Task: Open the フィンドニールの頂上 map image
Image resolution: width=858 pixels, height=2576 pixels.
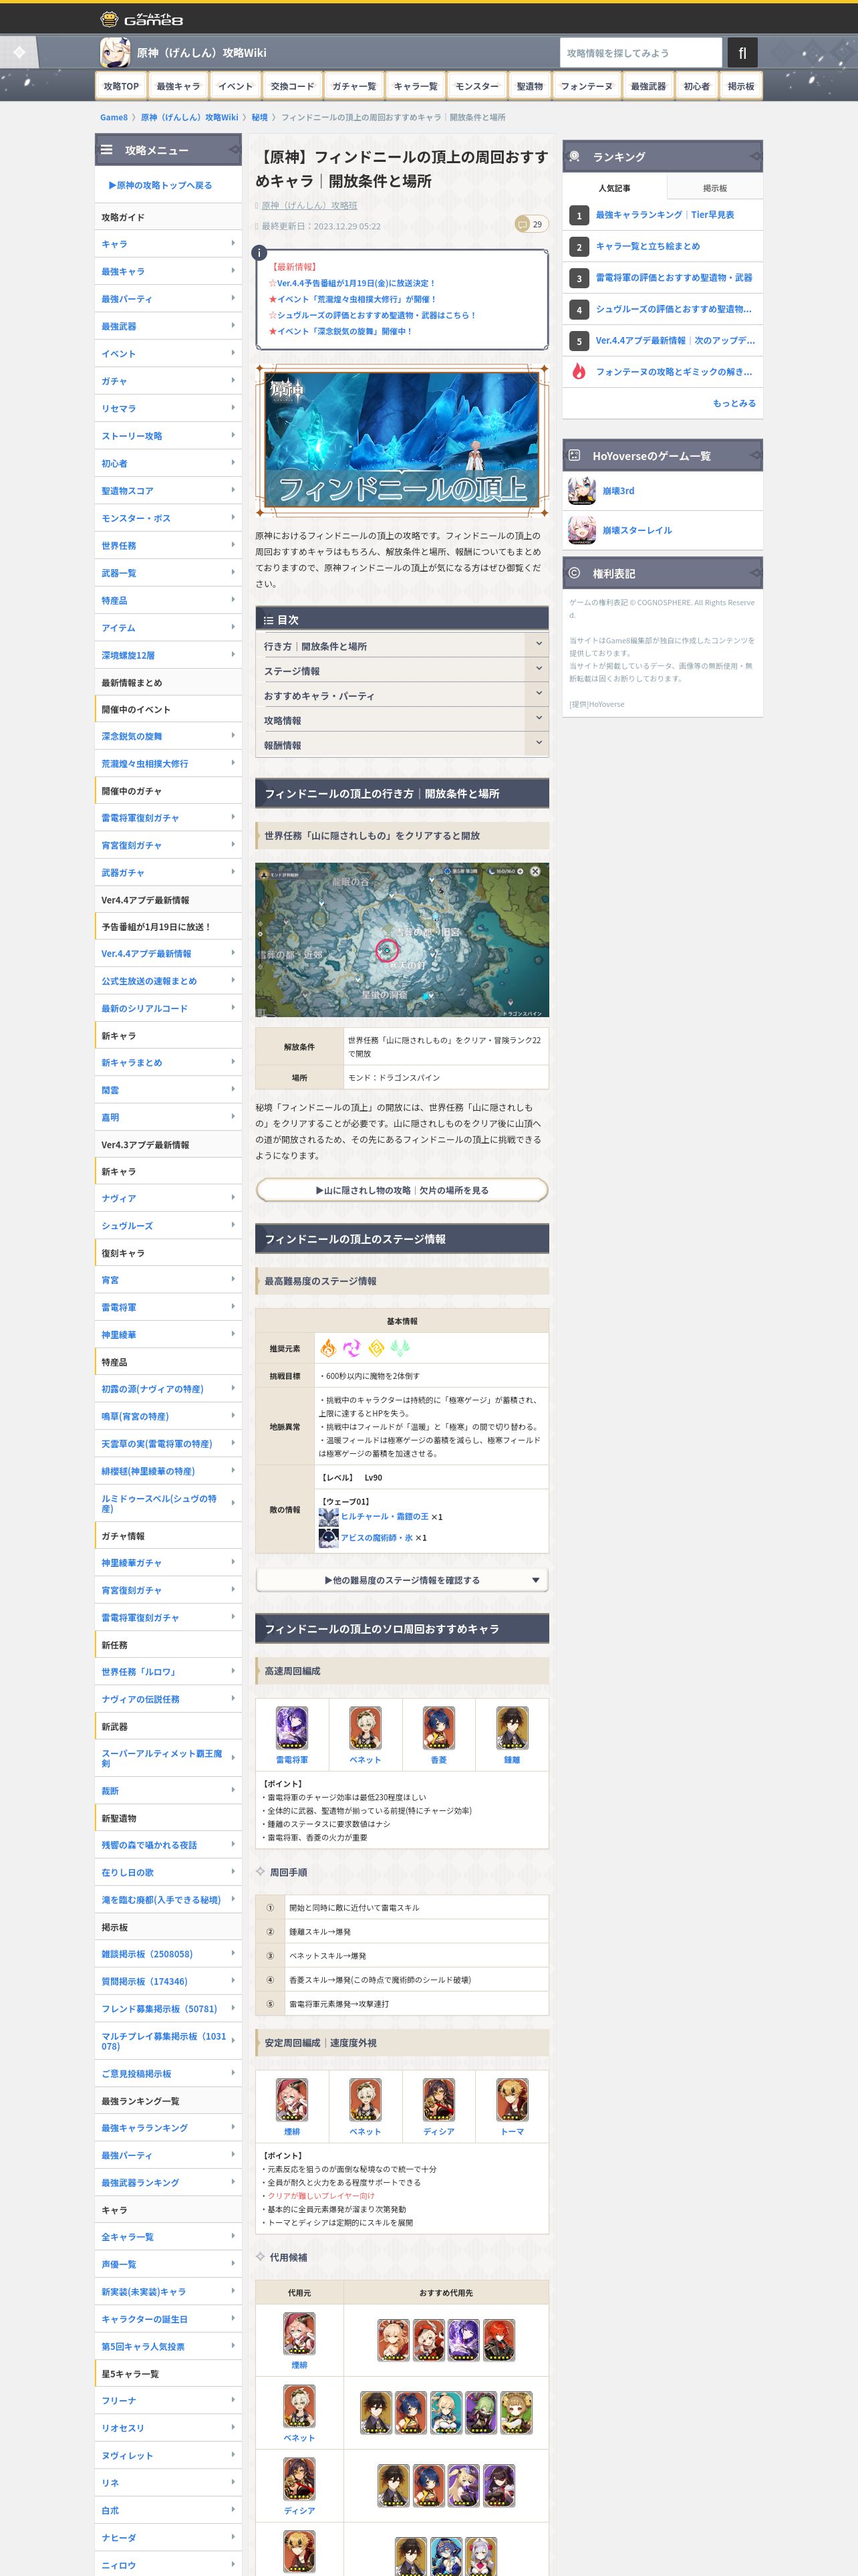Action: click(402, 940)
